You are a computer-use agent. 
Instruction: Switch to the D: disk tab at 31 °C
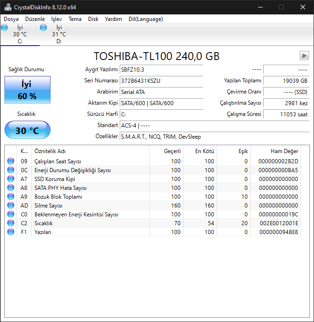tap(59, 34)
